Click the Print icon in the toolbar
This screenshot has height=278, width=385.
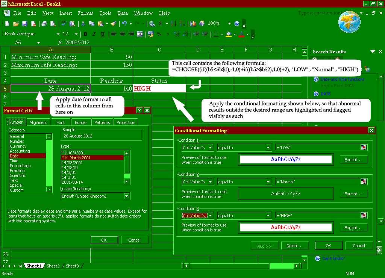pyautogui.click(x=44, y=24)
